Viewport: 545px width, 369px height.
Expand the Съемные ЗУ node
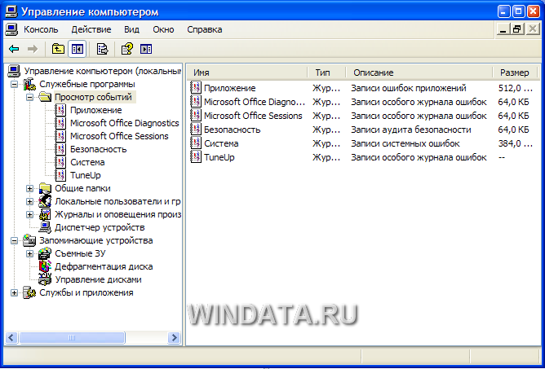click(x=29, y=254)
